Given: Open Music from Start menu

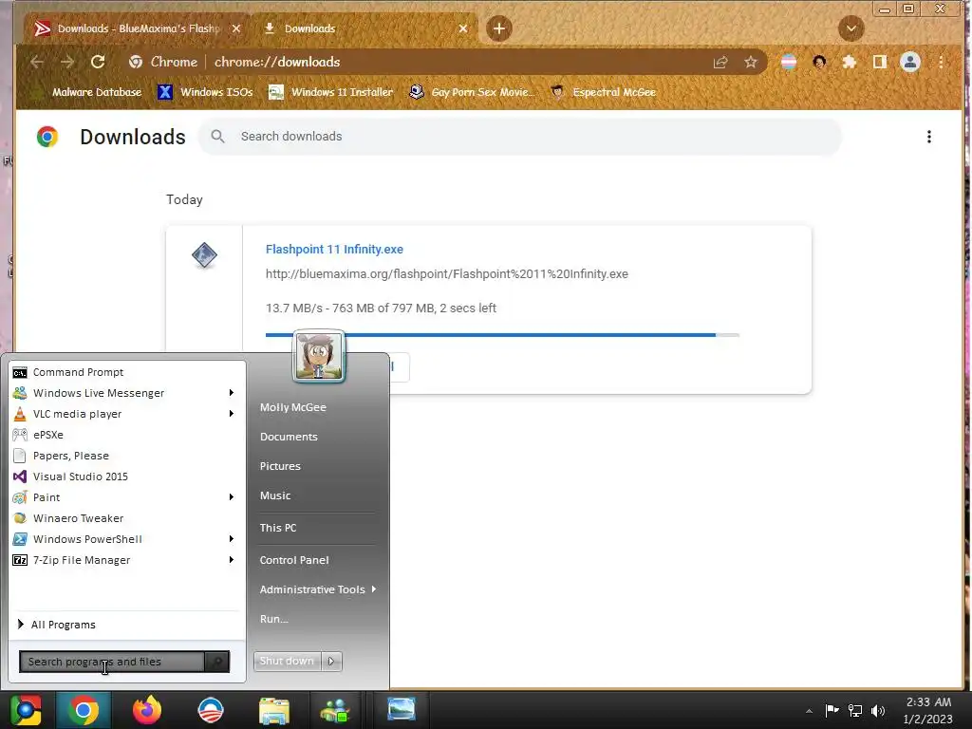Looking at the screenshot, I should tap(275, 495).
